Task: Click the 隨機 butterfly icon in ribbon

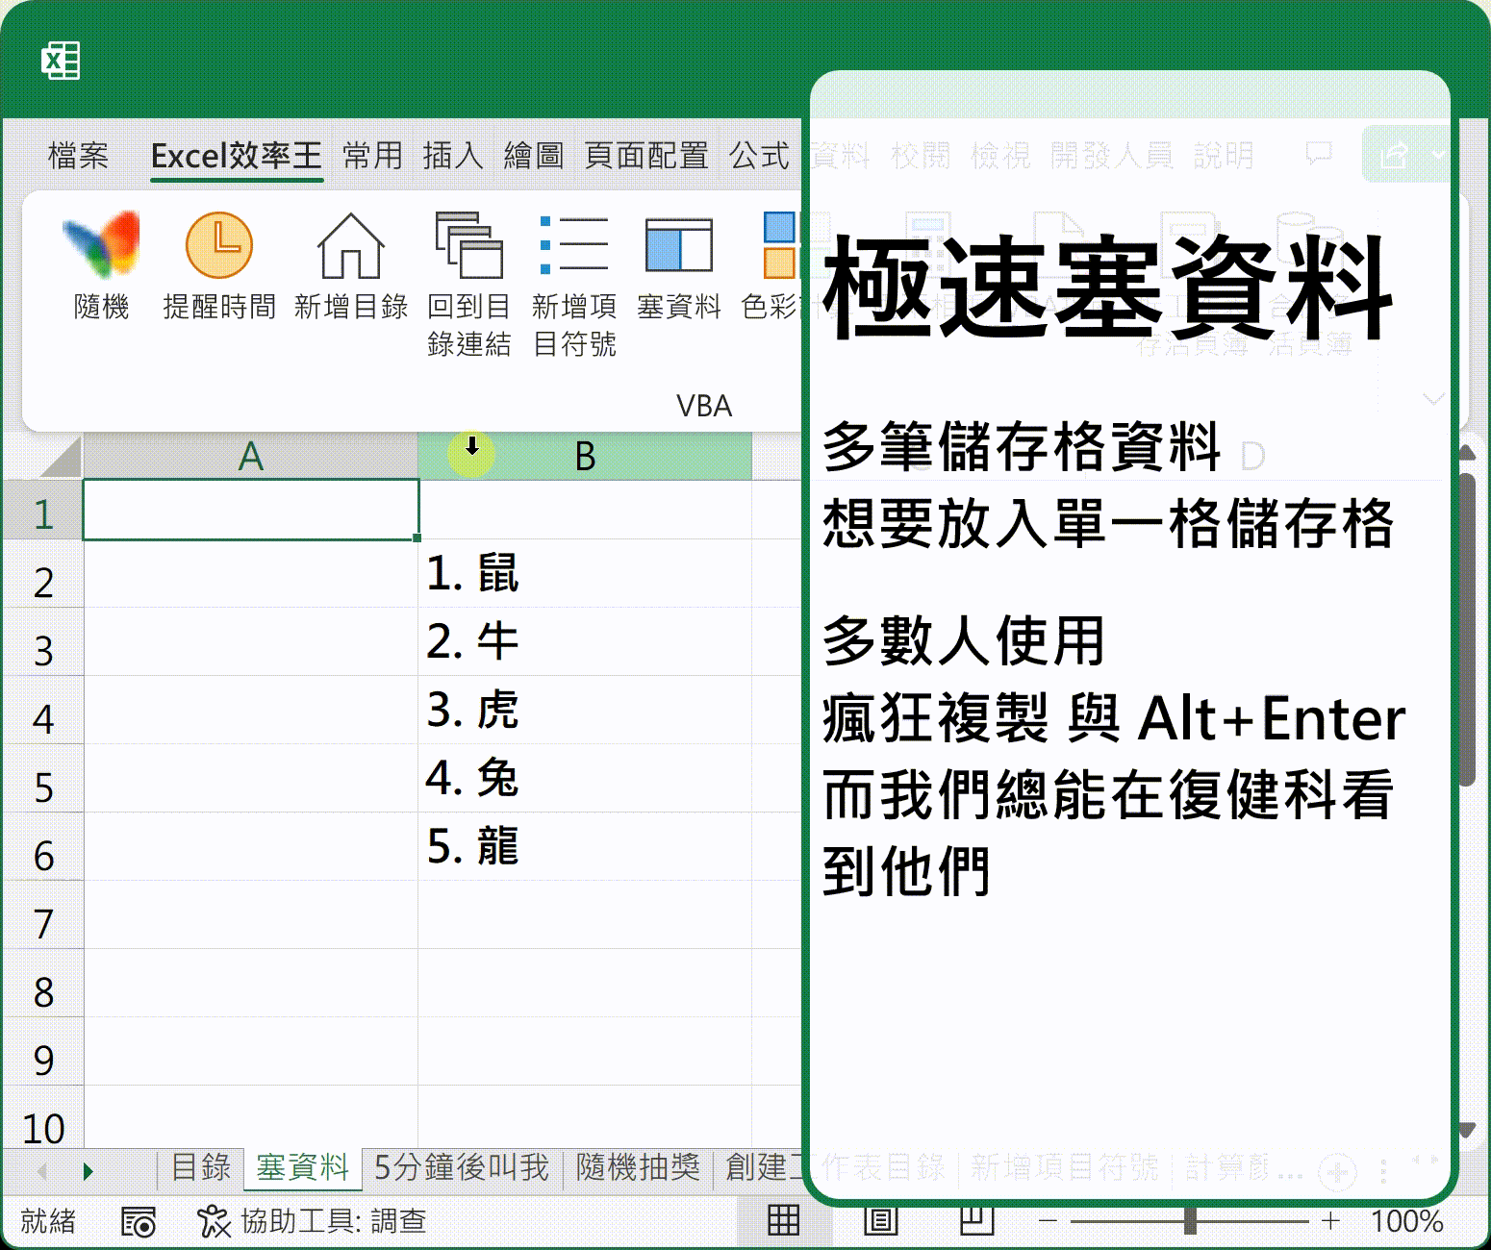Action: point(101,247)
